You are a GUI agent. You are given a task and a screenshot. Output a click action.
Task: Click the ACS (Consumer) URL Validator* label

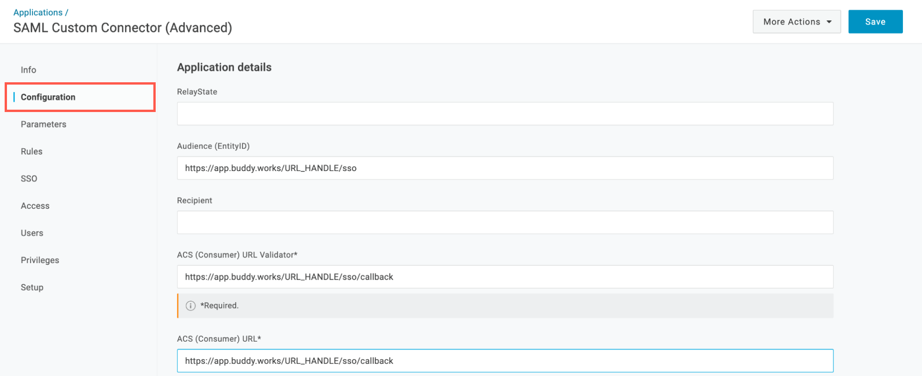237,255
